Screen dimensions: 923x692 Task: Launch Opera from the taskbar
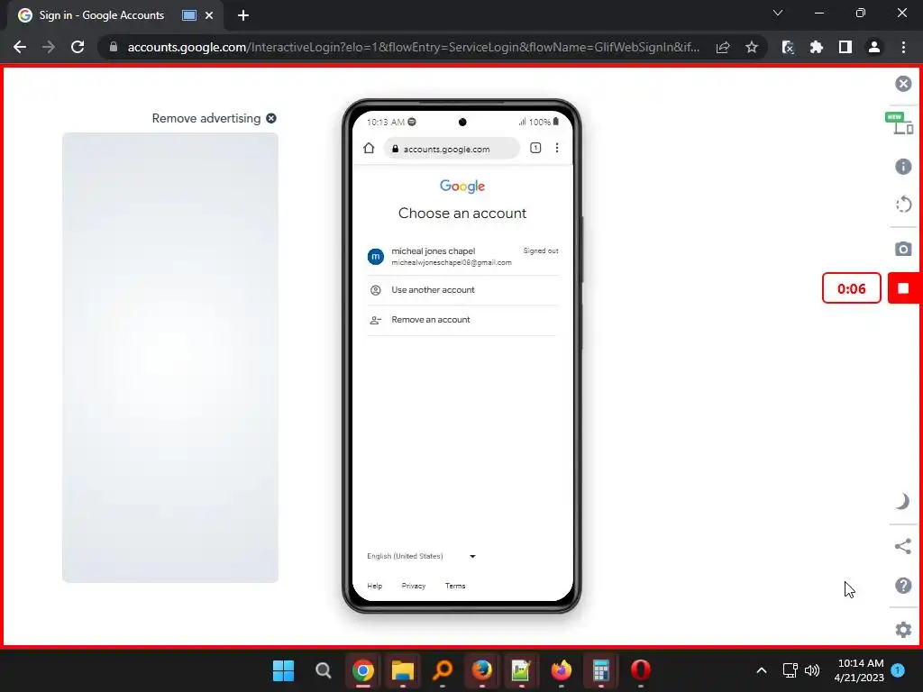point(641,670)
